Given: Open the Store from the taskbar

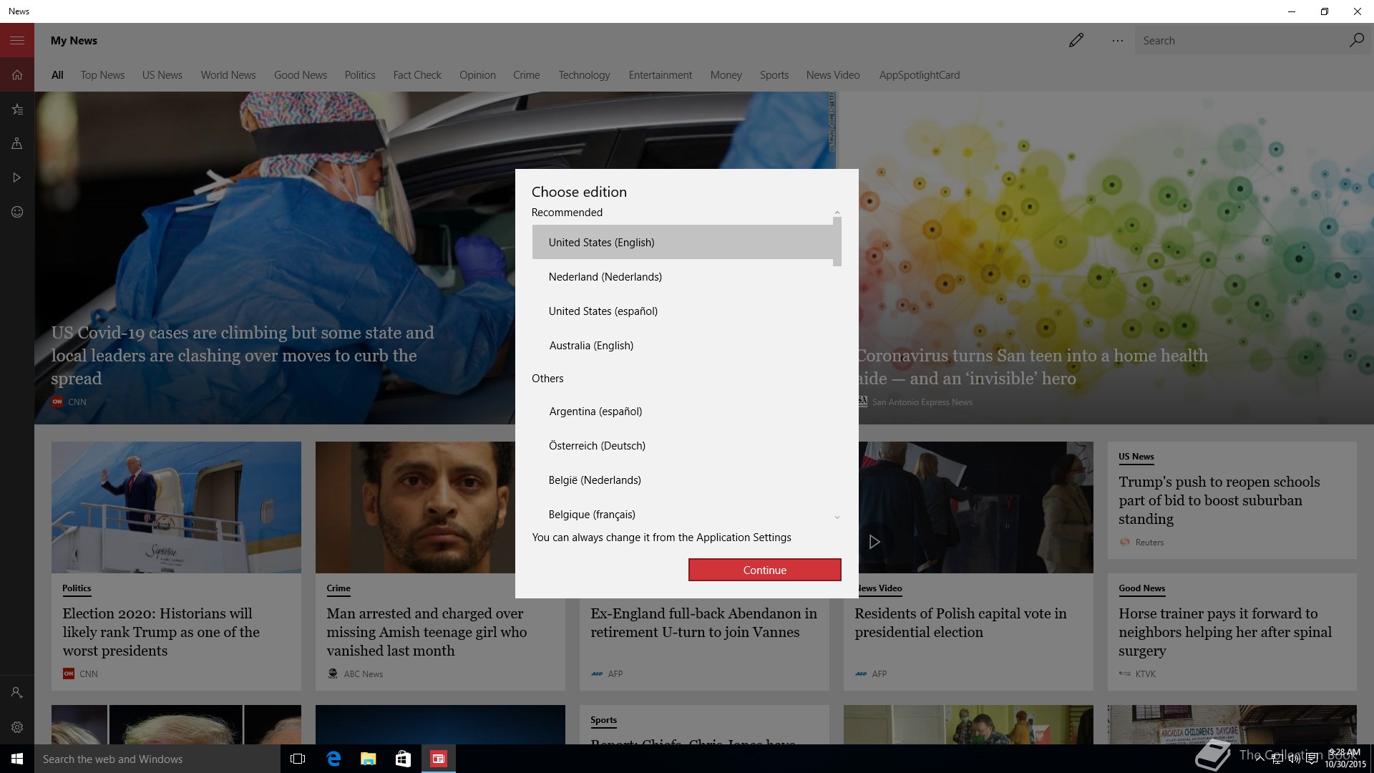Looking at the screenshot, I should point(404,759).
